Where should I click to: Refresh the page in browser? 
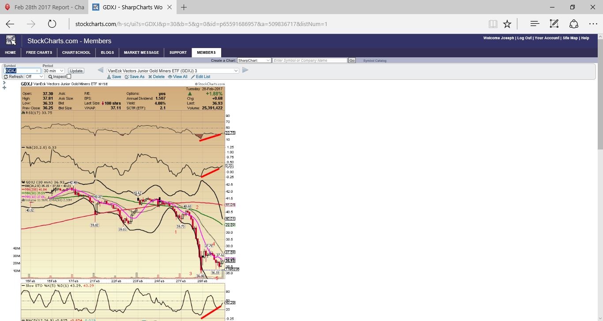coord(52,24)
